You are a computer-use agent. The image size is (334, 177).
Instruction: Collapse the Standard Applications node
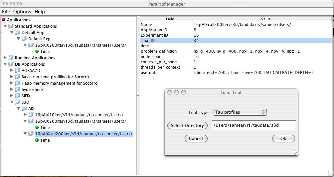tap(5, 26)
